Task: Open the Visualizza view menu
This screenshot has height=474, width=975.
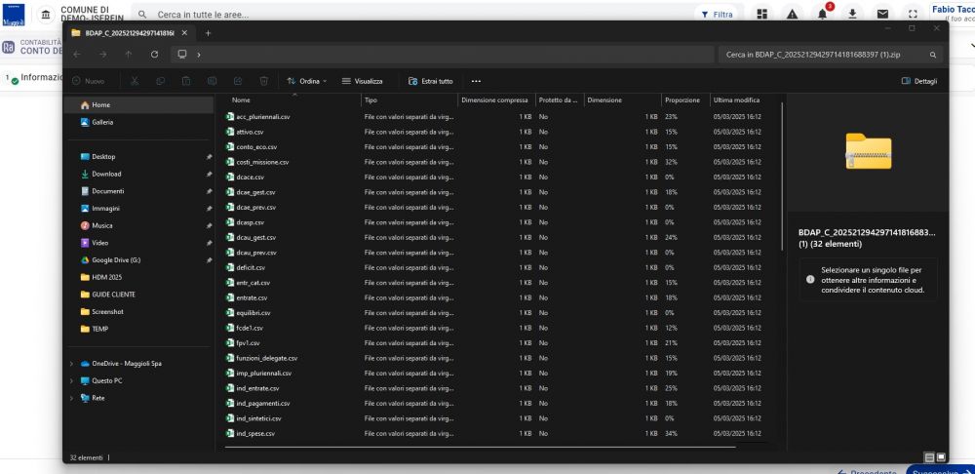Action: (x=362, y=81)
